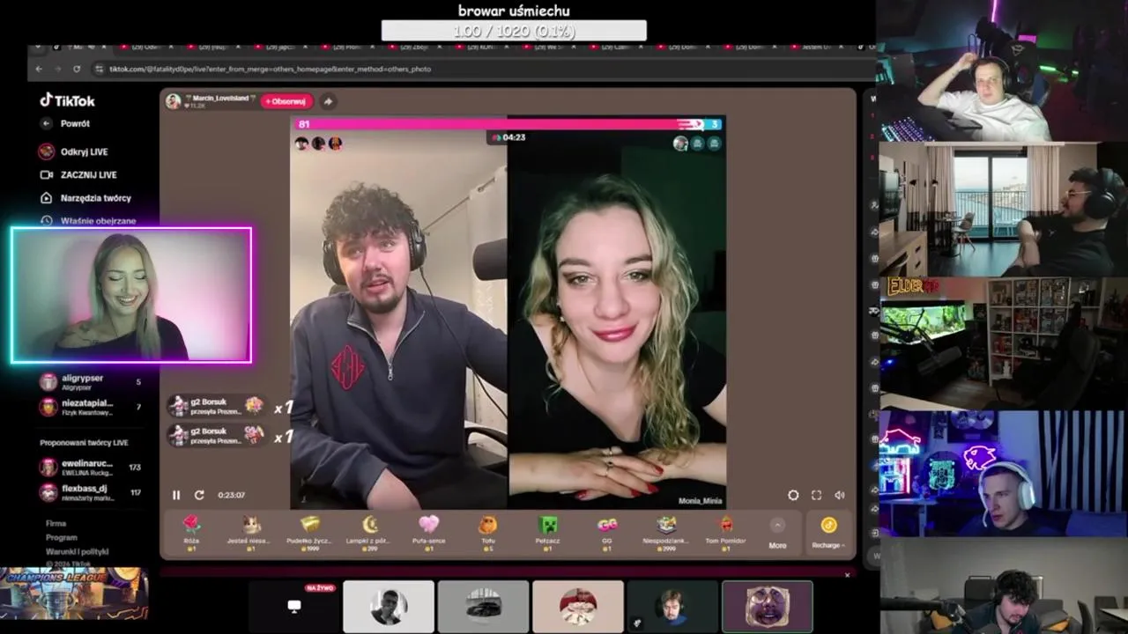Click the 04:23 battle timer

[508, 137]
